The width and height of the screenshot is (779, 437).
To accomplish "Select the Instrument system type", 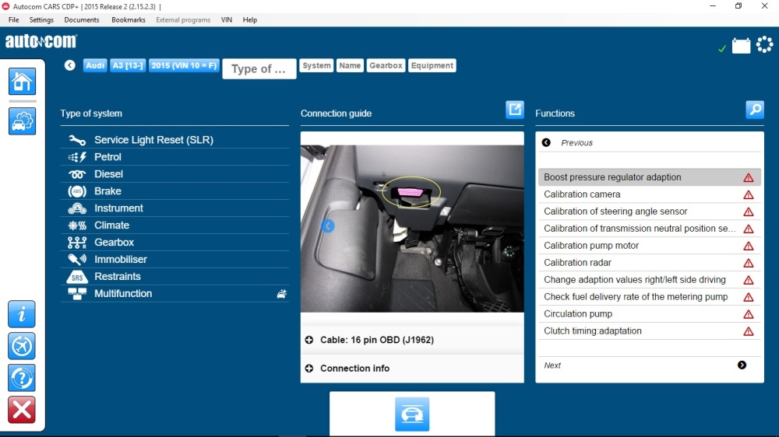I will [174, 208].
